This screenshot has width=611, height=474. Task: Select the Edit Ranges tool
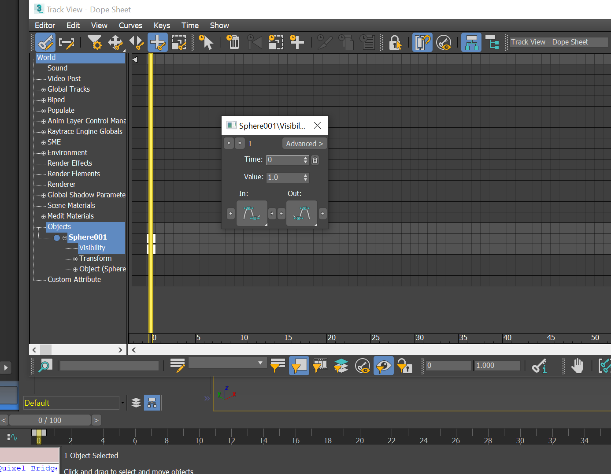tap(67, 43)
